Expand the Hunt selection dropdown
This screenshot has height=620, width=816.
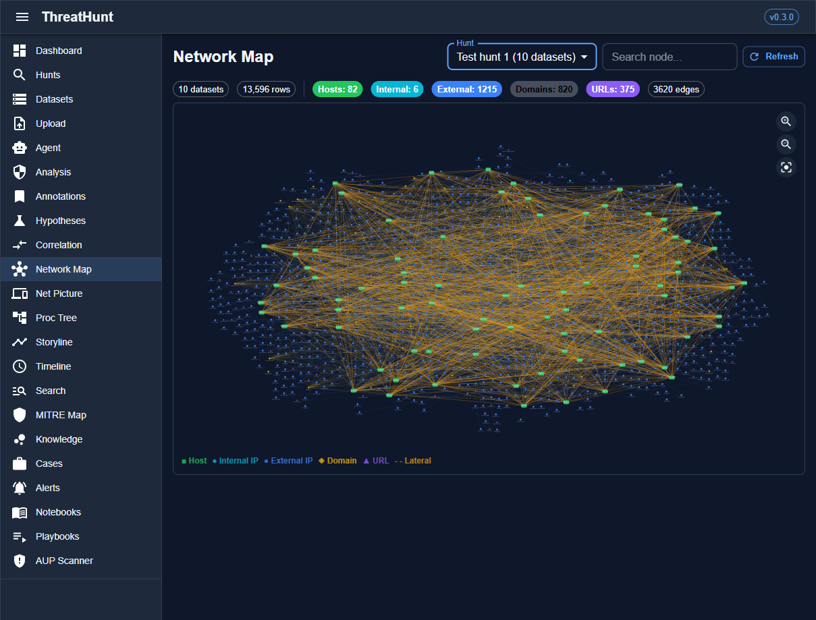[522, 57]
